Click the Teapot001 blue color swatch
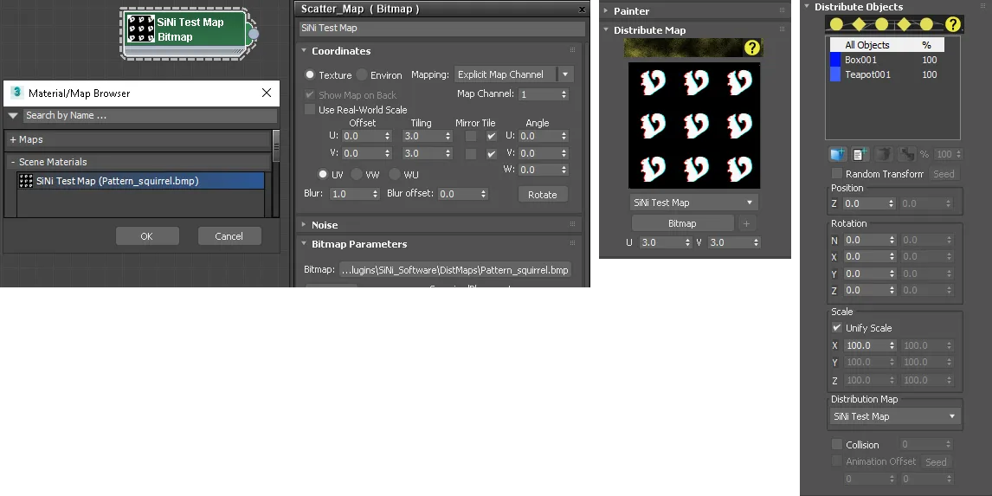 (835, 74)
